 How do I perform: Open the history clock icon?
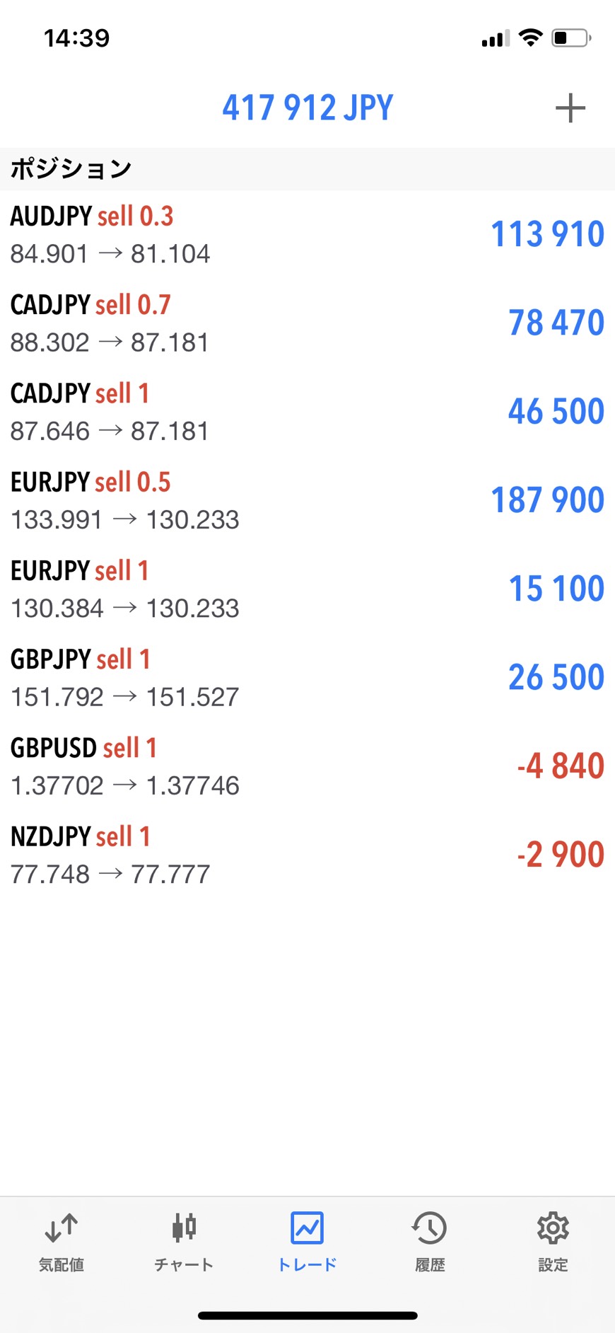click(x=430, y=1228)
